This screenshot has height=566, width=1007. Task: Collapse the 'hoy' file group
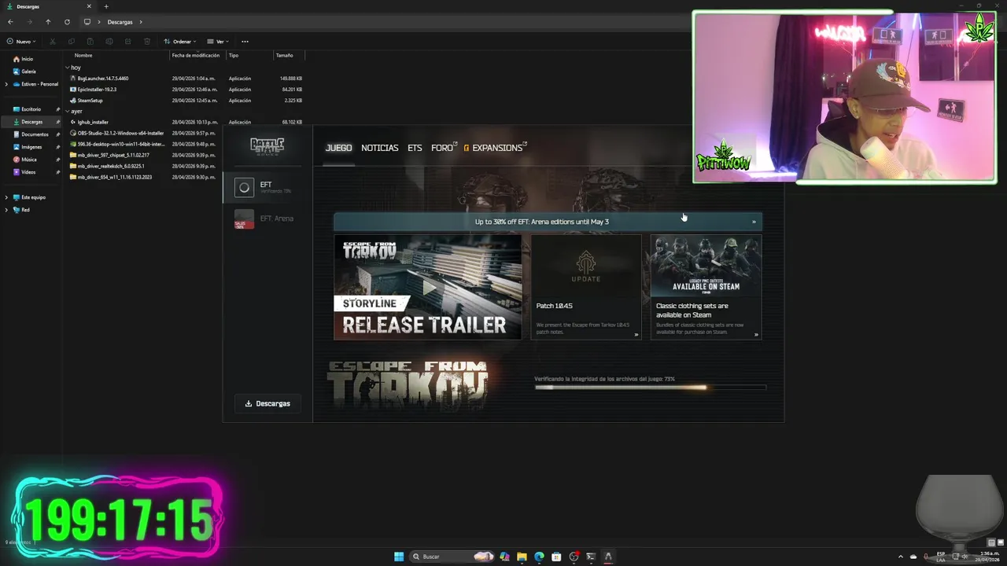pos(67,68)
